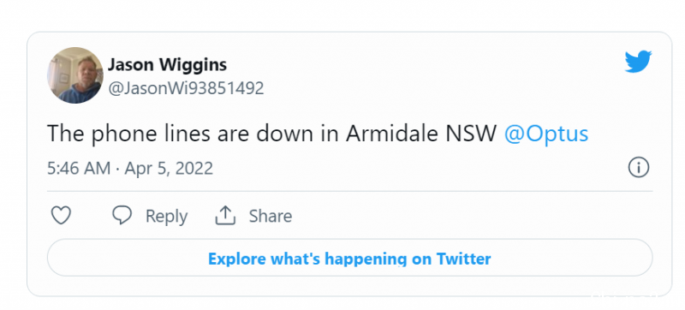Click Explore what's happening on Twitter
This screenshot has height=310, width=685.
(349, 258)
